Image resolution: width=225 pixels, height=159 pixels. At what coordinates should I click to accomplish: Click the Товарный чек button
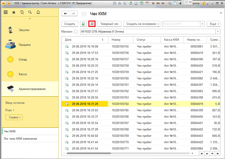coord(109,24)
